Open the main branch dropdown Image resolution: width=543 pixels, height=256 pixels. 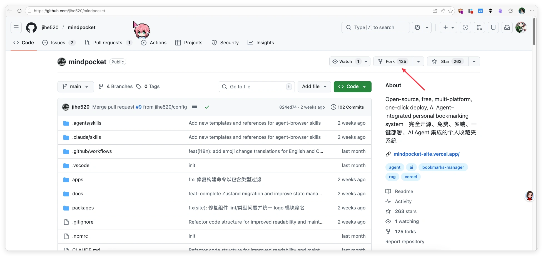click(76, 87)
